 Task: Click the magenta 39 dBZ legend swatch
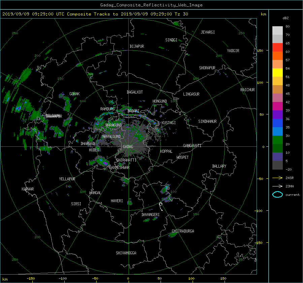(x=277, y=106)
